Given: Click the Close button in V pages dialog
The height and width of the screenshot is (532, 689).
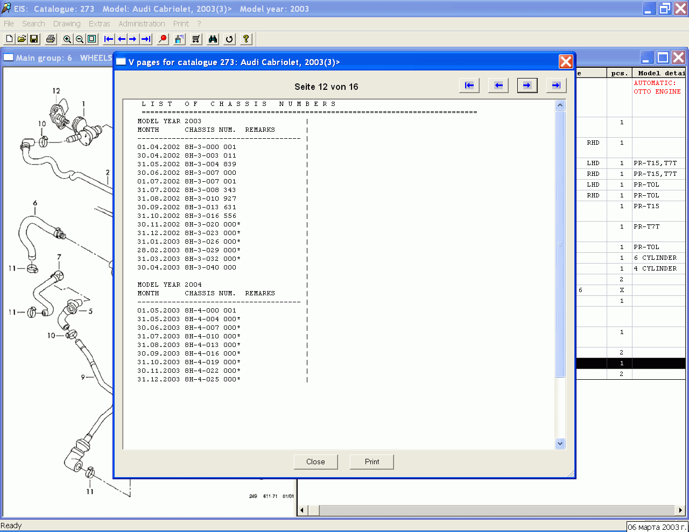Looking at the screenshot, I should [315, 462].
